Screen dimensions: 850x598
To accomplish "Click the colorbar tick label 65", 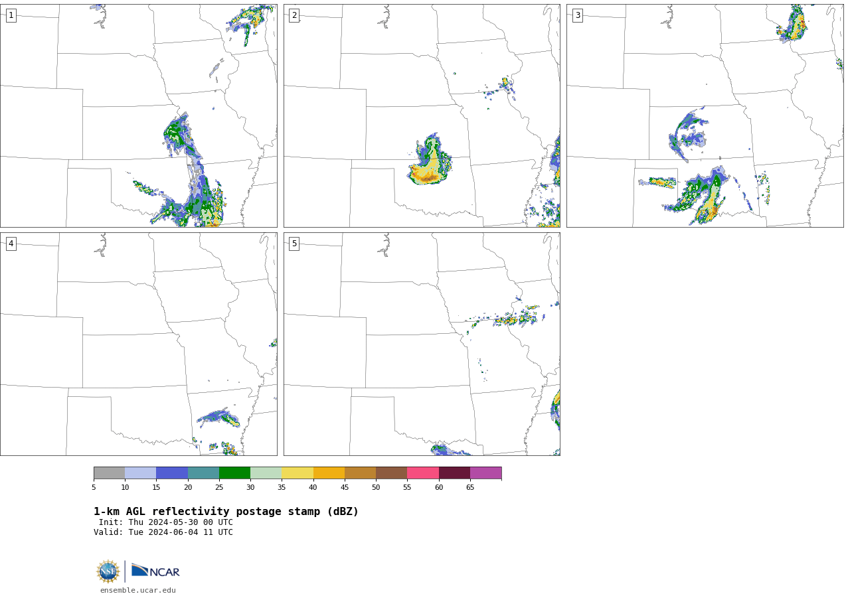I will click(470, 488).
